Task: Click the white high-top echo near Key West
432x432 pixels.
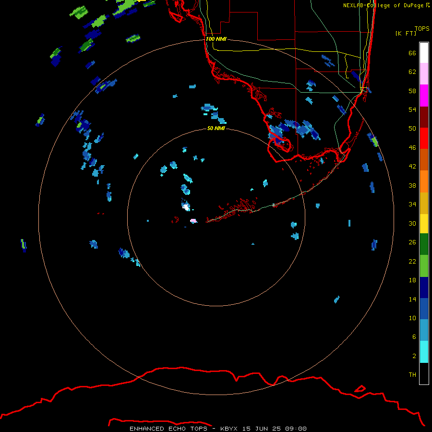Action: (186, 206)
